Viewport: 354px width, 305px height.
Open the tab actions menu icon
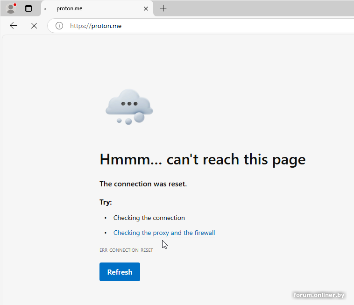pos(28,8)
